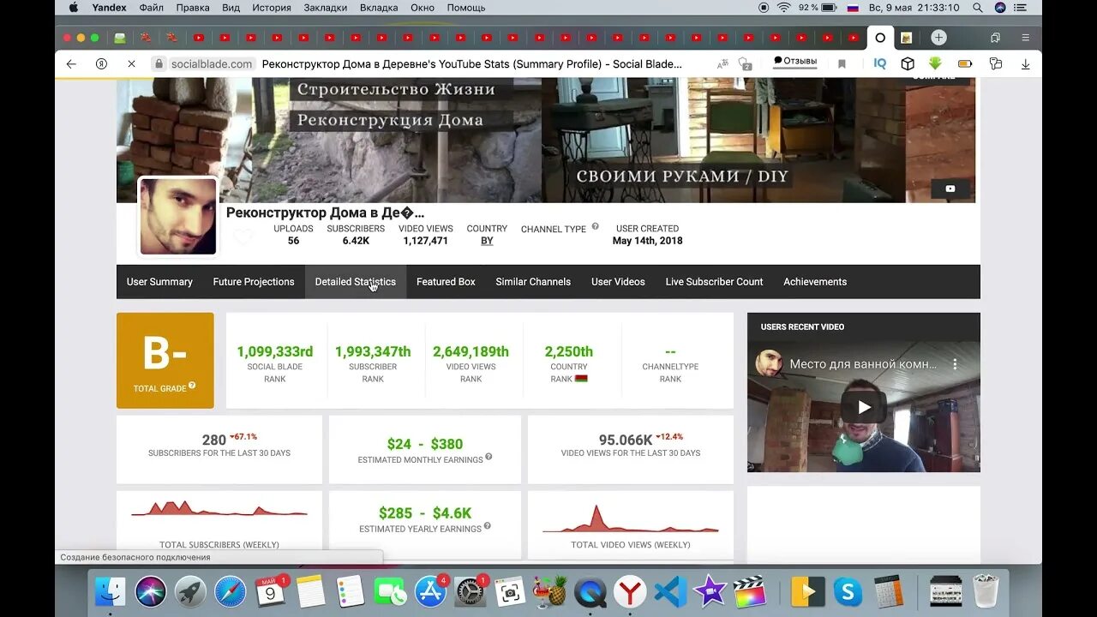Open the Yandex home button in toolbar
The image size is (1097, 617).
[101, 64]
